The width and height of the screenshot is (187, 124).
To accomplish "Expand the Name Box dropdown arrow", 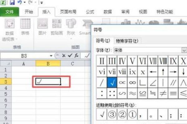I will (x=51, y=56).
